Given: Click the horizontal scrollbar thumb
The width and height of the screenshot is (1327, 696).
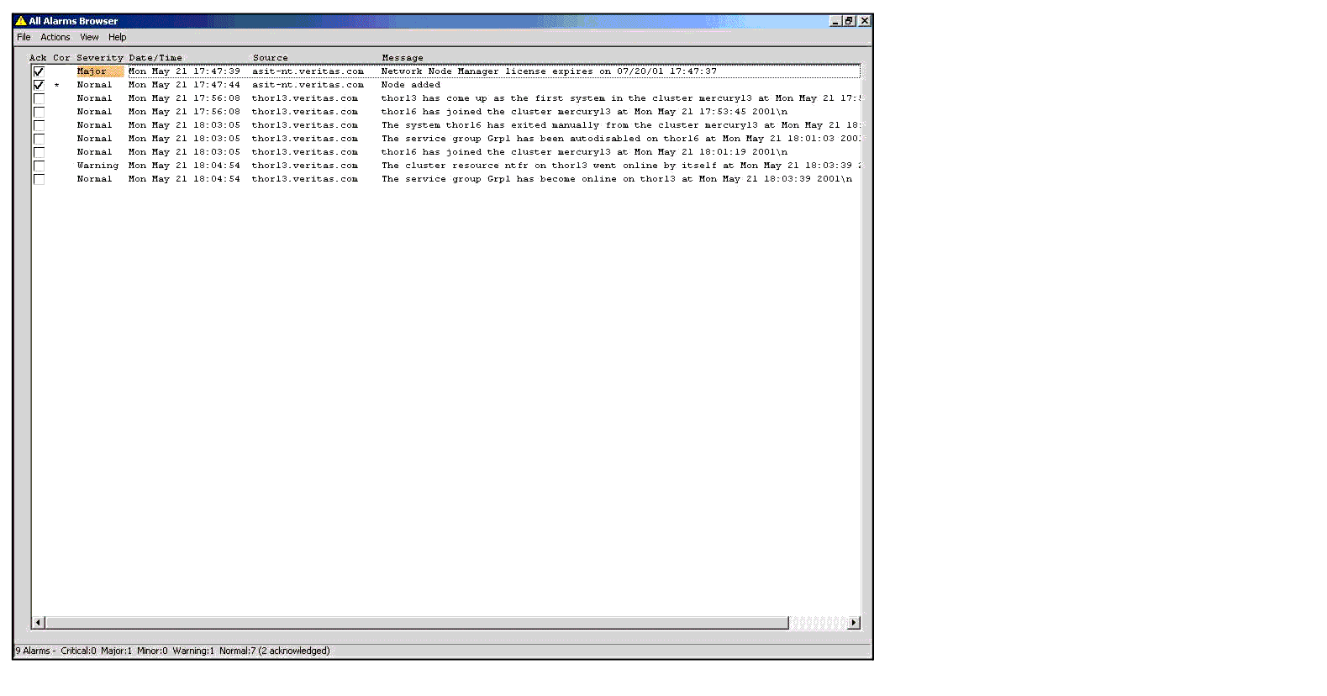Looking at the screenshot, I should tap(416, 623).
